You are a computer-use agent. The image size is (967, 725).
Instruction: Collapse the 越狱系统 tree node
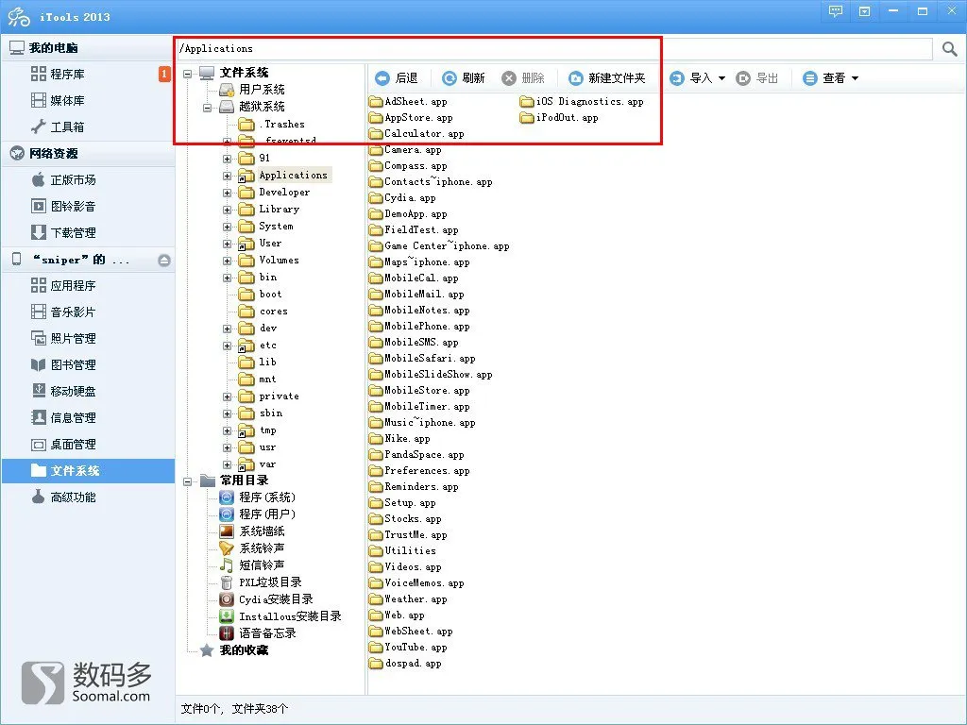tap(207, 108)
